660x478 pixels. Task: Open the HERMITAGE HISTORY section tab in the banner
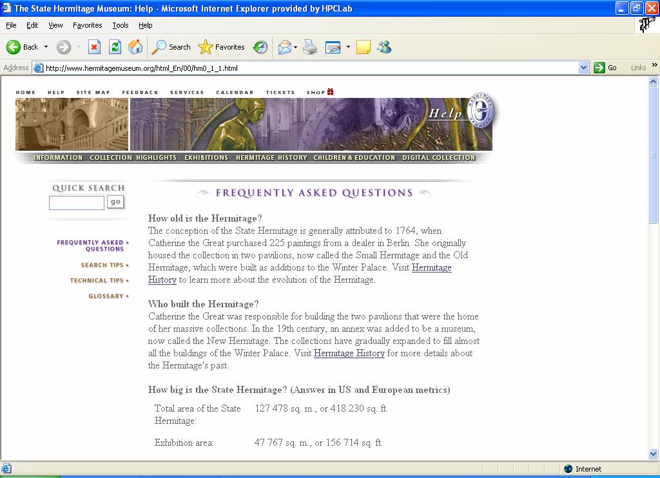[x=271, y=157]
